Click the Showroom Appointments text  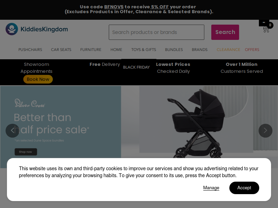[x=36, y=68]
